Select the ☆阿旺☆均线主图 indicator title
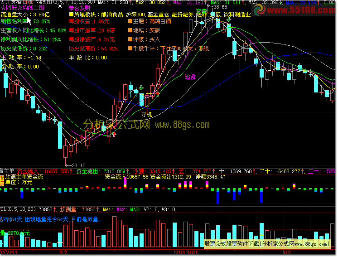 (x=23, y=8)
